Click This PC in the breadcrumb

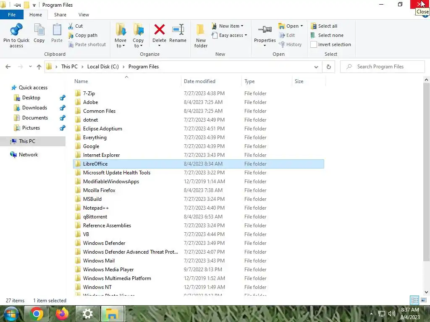69,67
